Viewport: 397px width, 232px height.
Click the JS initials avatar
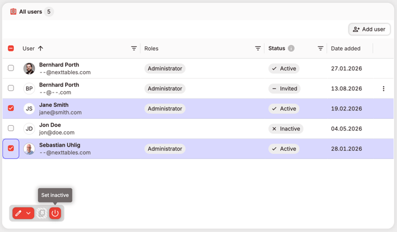coord(29,109)
